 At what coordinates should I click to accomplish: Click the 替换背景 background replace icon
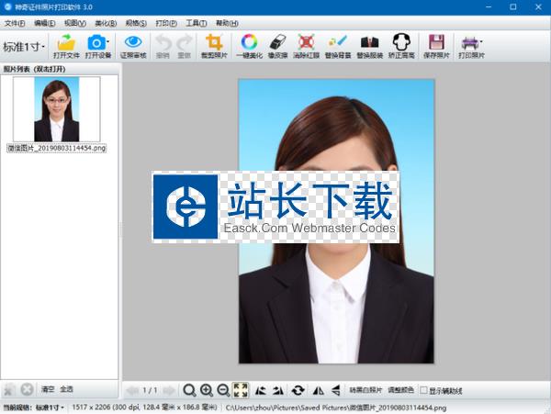[x=337, y=42]
